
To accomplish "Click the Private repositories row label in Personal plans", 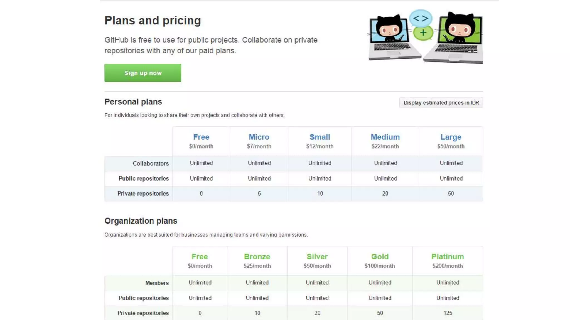I will pyautogui.click(x=143, y=194).
